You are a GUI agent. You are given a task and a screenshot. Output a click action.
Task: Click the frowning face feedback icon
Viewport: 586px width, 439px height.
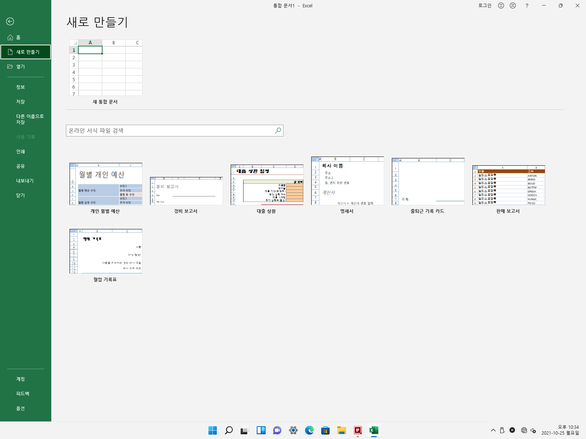click(513, 5)
